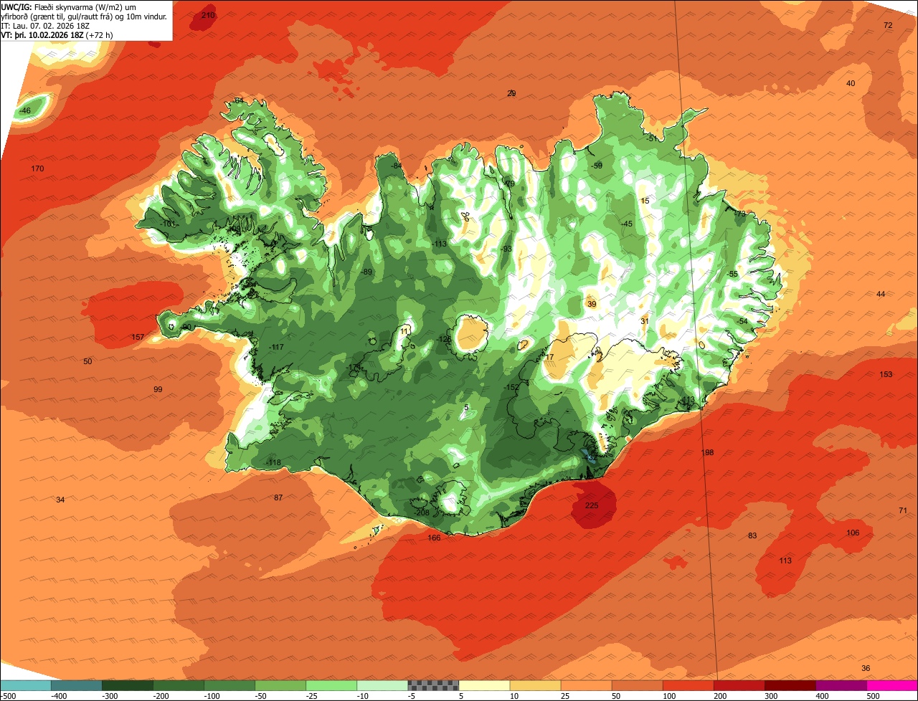This screenshot has width=918, height=701.
Task: Select the 225 value in dark red patch
Action: [592, 505]
